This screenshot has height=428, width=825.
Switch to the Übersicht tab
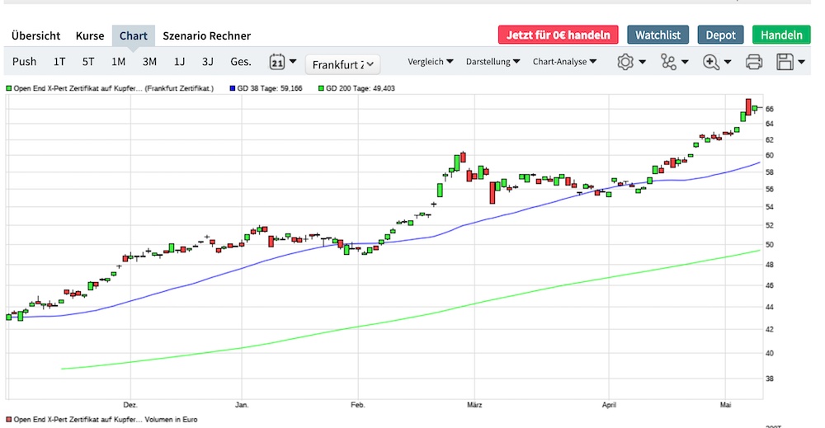tap(35, 35)
